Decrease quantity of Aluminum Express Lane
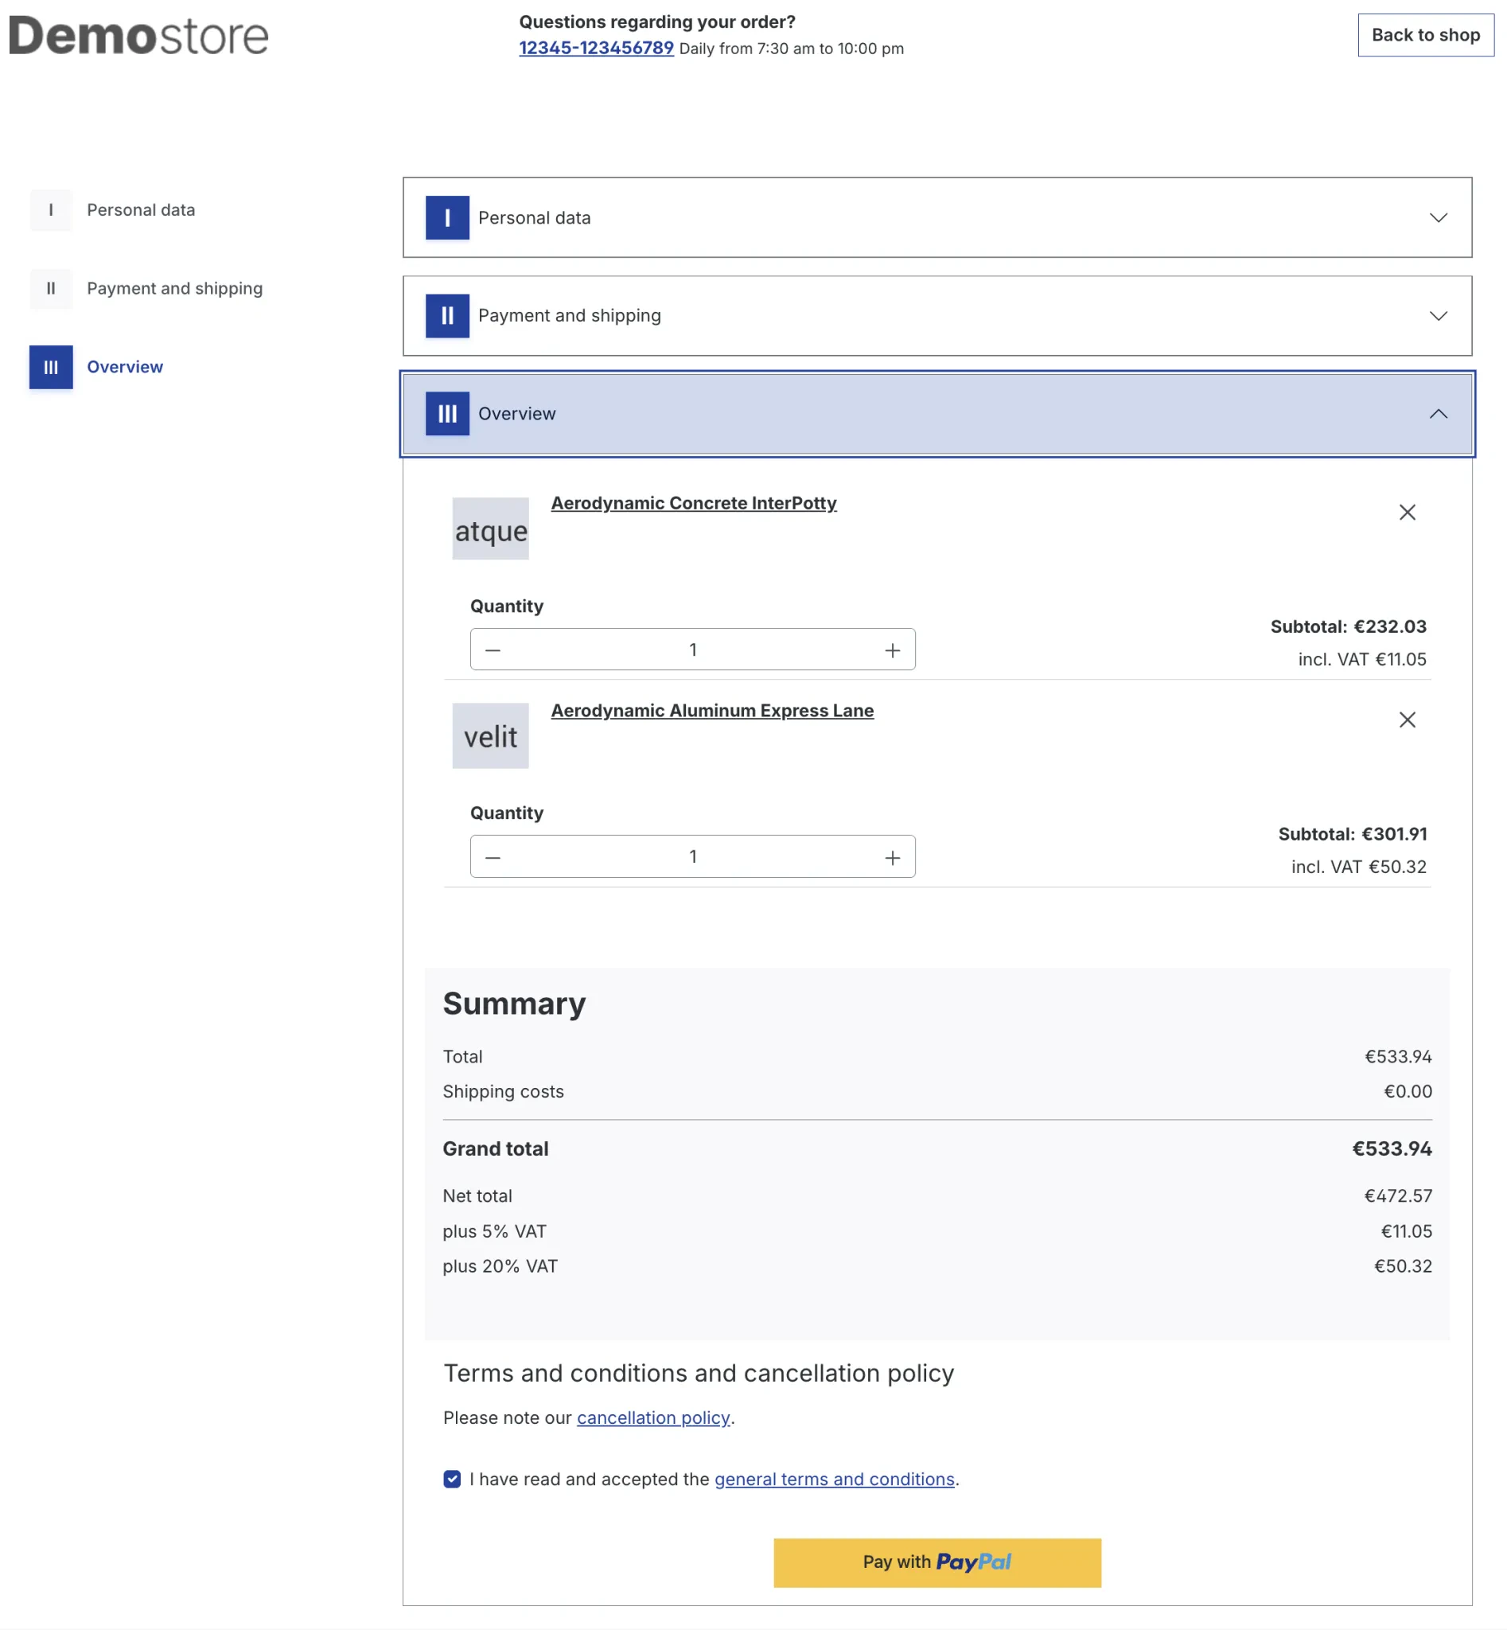 coord(493,857)
